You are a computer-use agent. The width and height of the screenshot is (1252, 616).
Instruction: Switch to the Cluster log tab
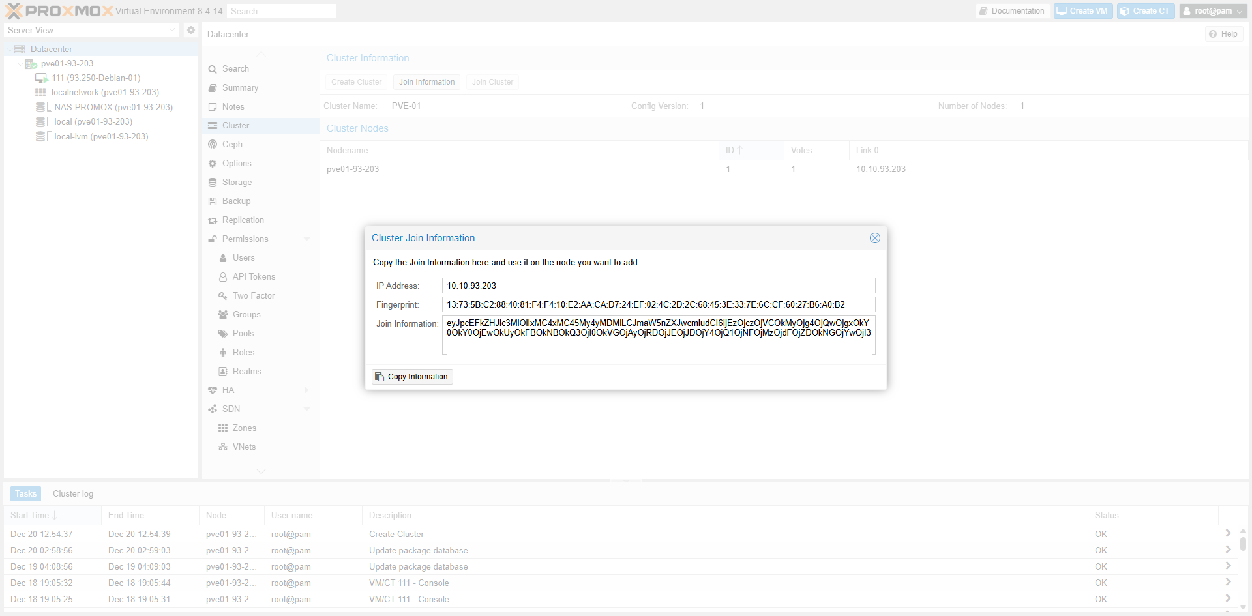[73, 494]
